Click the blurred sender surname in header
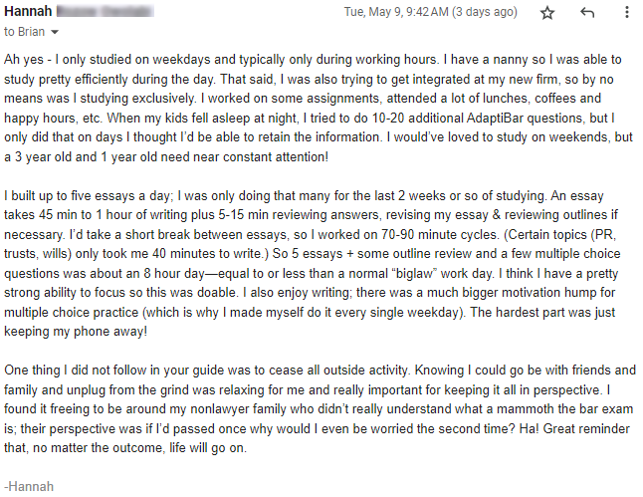The width and height of the screenshot is (643, 497). (105, 12)
